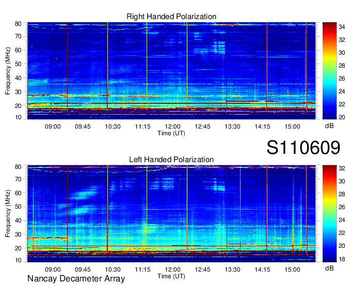Click the 70 MHz tick label on the top plot
The image size is (351, 285).
[x=18, y=36]
